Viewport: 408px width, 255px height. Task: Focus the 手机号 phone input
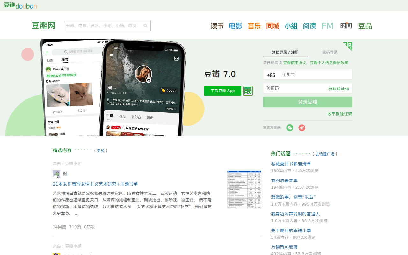(315, 75)
